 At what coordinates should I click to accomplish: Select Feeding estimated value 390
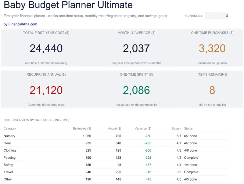point(88,157)
